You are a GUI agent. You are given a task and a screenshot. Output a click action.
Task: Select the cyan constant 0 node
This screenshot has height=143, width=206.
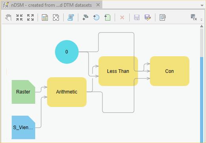coord(67,52)
